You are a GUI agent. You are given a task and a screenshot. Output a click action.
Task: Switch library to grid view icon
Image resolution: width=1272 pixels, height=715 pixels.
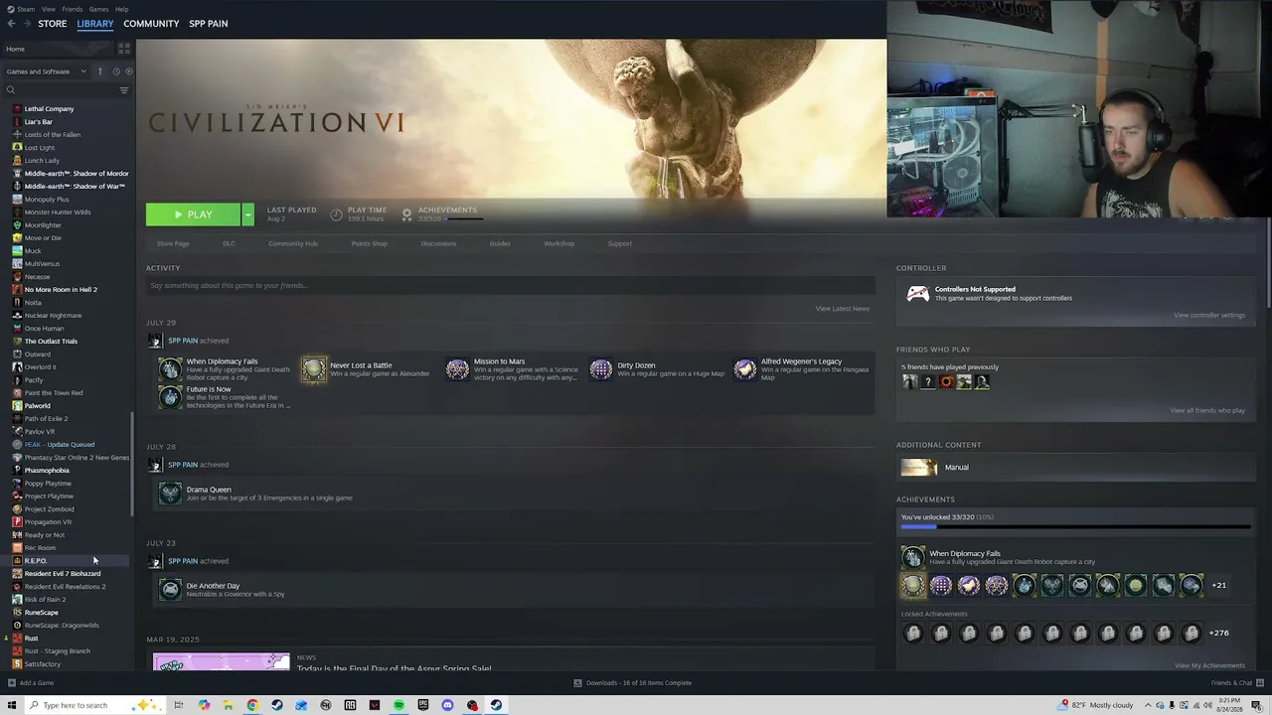point(124,49)
